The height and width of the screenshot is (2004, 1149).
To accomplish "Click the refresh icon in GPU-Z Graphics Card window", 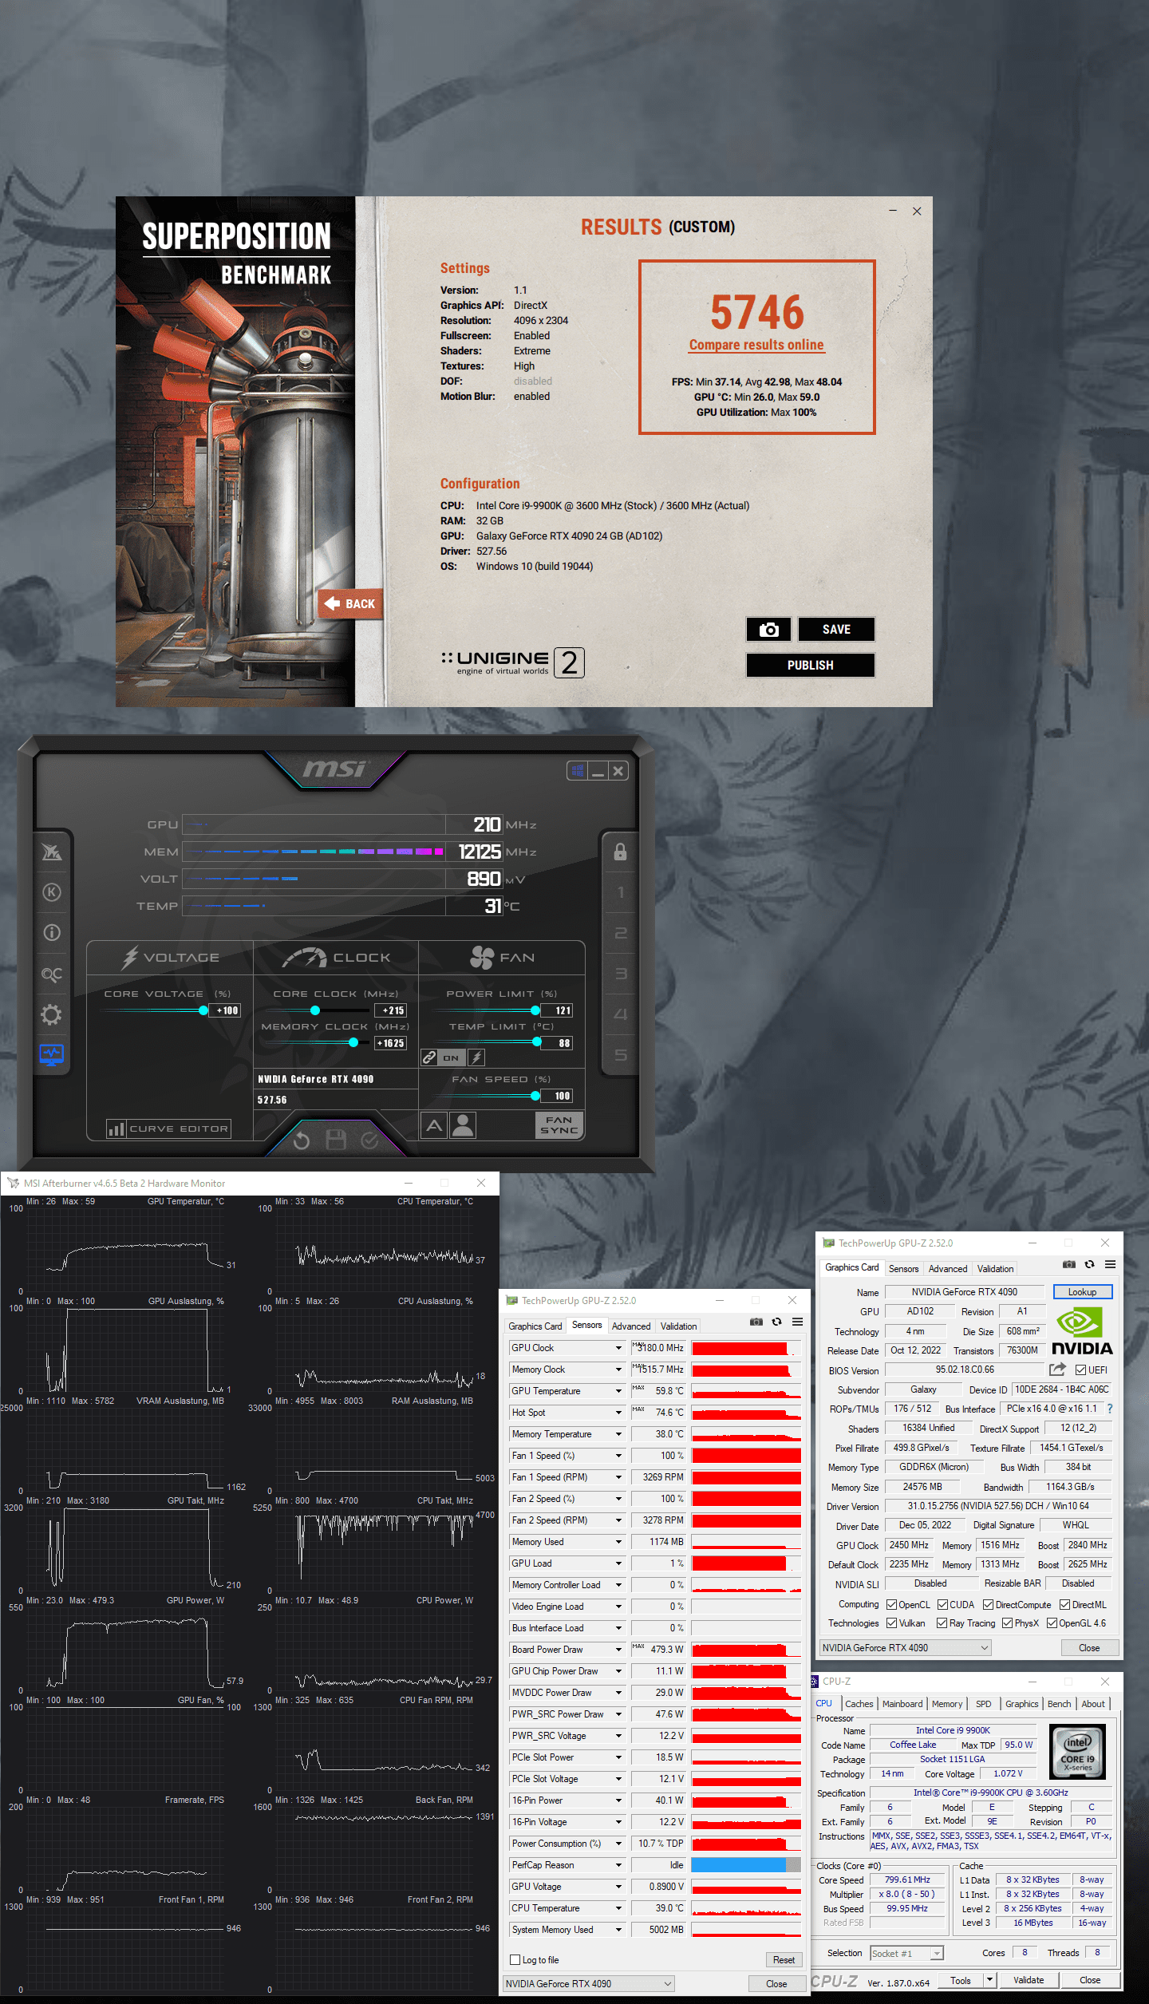I will (x=1089, y=1264).
